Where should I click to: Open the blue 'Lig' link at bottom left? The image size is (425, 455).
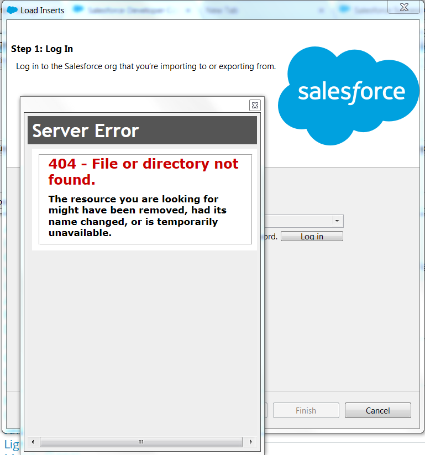click(x=11, y=444)
